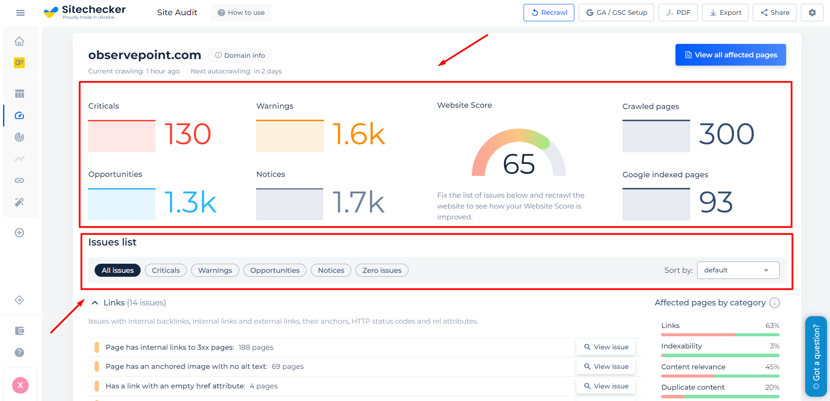The image size is (830, 401).
Task: Download the PDF report
Action: (678, 13)
